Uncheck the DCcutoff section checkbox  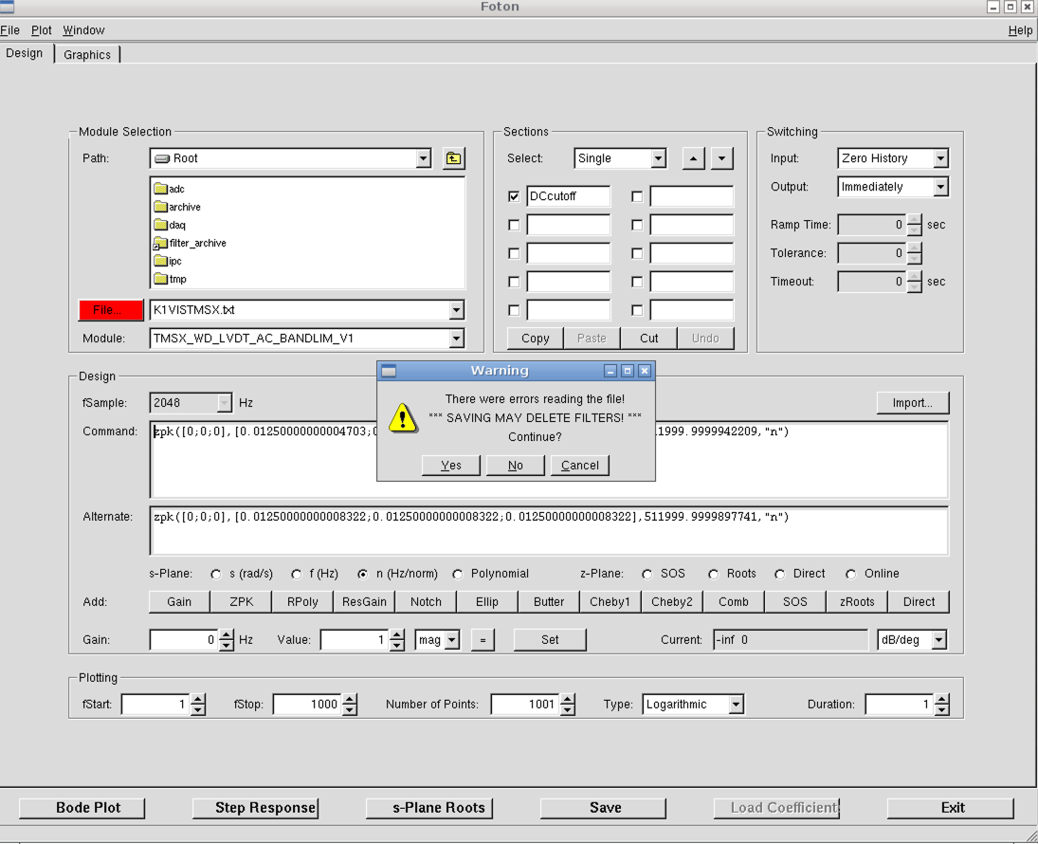514,196
